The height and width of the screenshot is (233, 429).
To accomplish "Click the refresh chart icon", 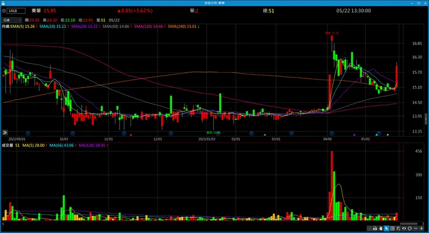I will (409, 228).
